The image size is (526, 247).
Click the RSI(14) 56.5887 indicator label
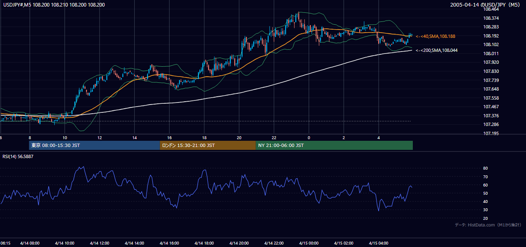click(18, 156)
